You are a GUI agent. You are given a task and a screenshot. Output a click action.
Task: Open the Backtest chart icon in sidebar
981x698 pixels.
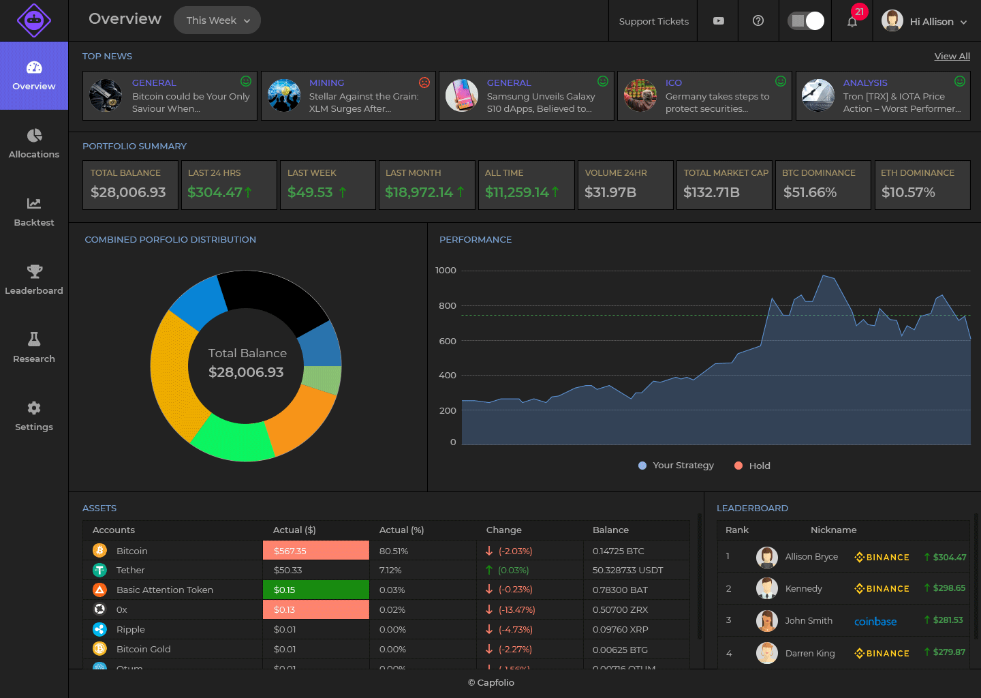(34, 203)
